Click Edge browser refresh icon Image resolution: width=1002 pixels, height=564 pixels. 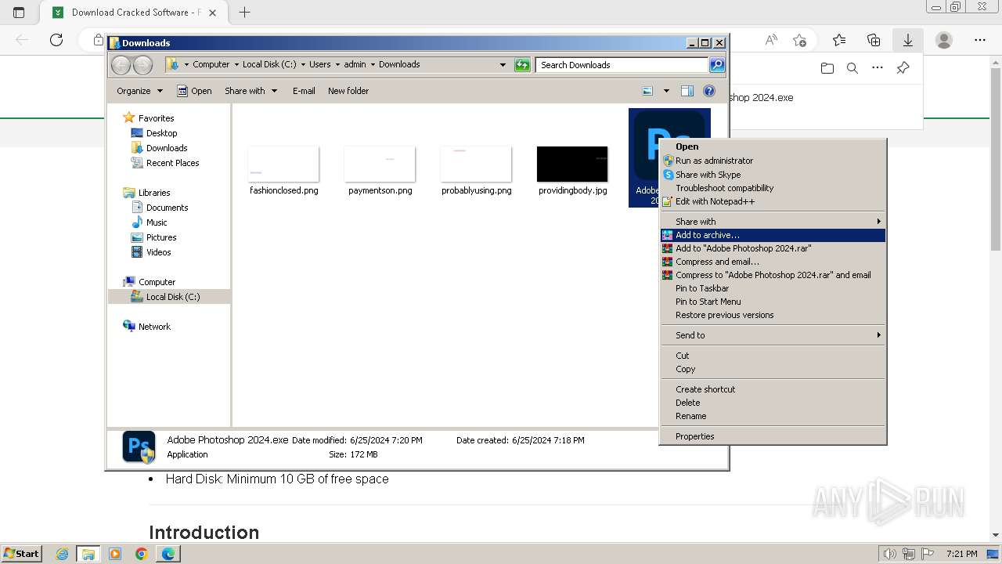[x=56, y=40]
